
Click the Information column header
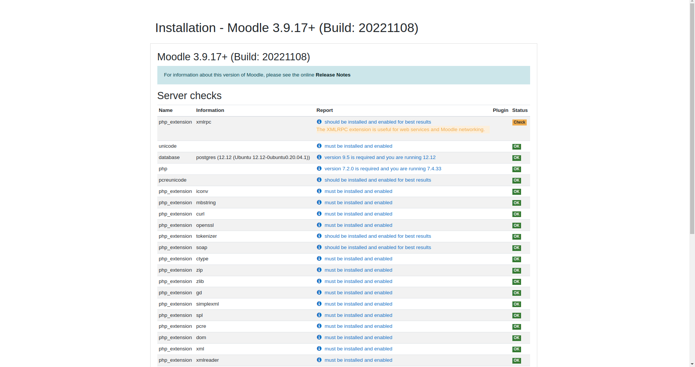[x=210, y=110]
